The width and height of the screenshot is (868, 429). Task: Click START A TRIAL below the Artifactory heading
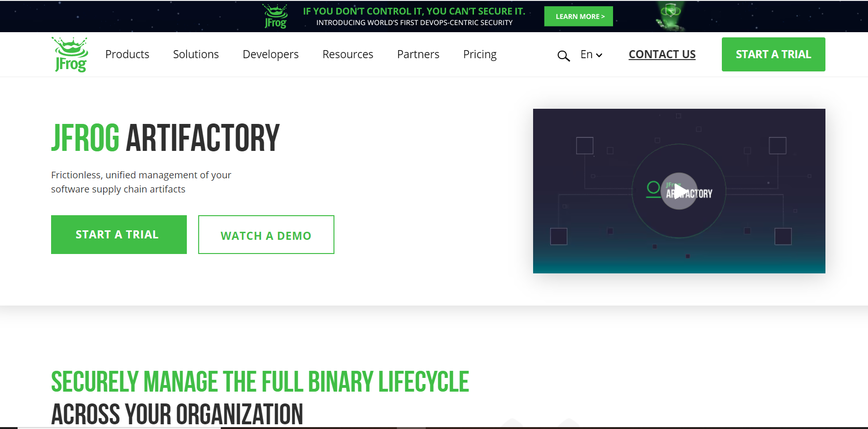coord(119,235)
